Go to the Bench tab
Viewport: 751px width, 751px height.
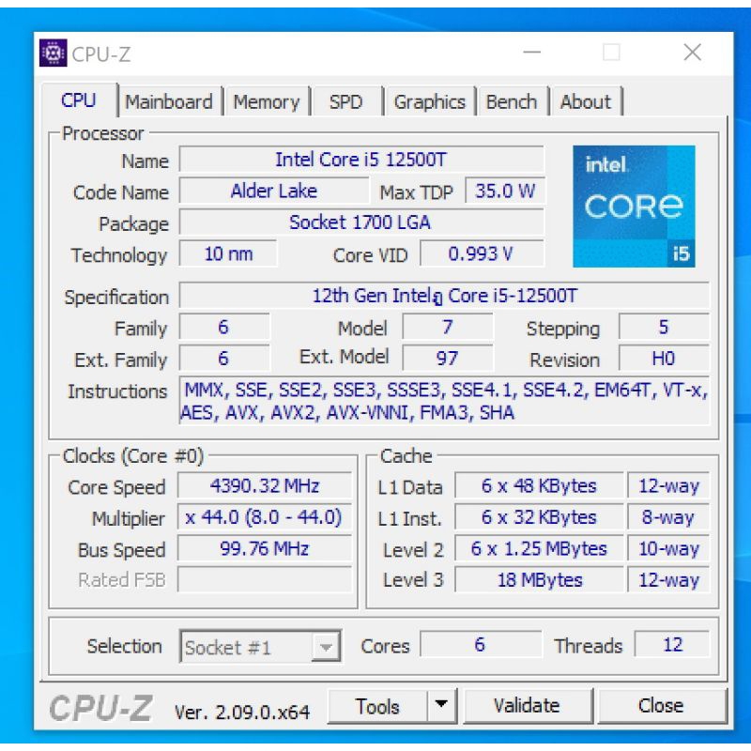point(512,102)
